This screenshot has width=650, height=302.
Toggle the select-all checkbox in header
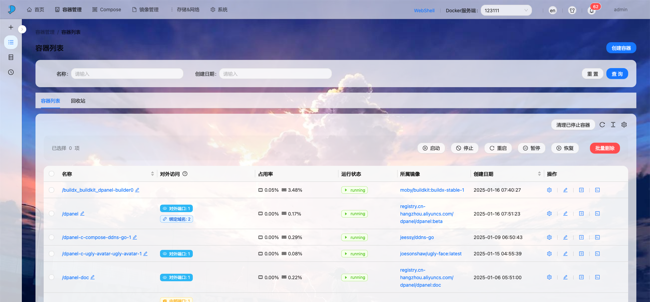click(52, 174)
